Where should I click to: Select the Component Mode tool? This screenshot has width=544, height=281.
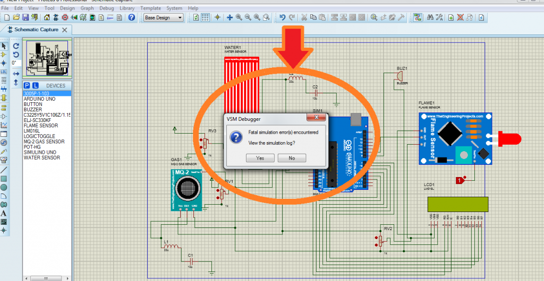point(4,55)
